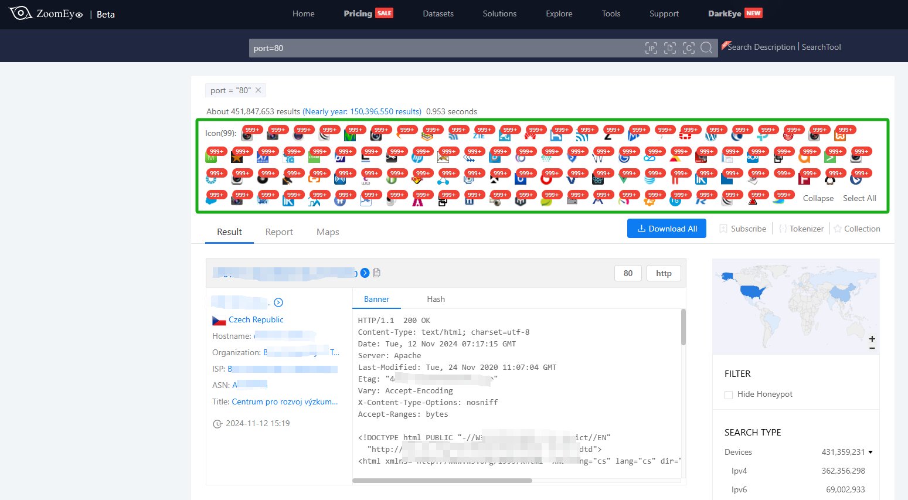Select the favicon search 'C' icon
908x500 pixels.
tap(689, 48)
